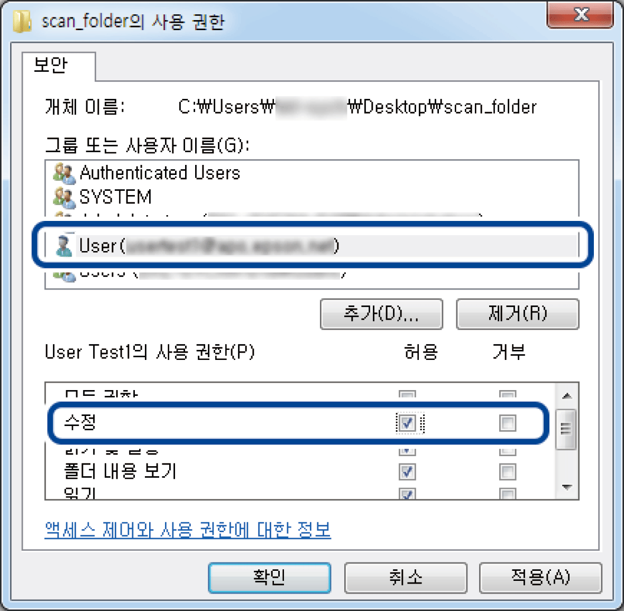Click the permissions list scroll down arrow
Screen dimensions: 624x611
[x=567, y=487]
